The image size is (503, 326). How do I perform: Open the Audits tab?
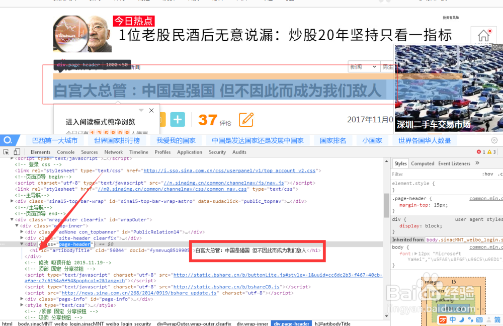click(x=239, y=152)
